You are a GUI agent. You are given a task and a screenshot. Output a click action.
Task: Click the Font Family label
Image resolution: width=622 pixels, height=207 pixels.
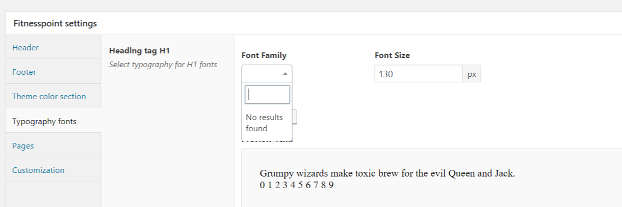click(x=264, y=55)
